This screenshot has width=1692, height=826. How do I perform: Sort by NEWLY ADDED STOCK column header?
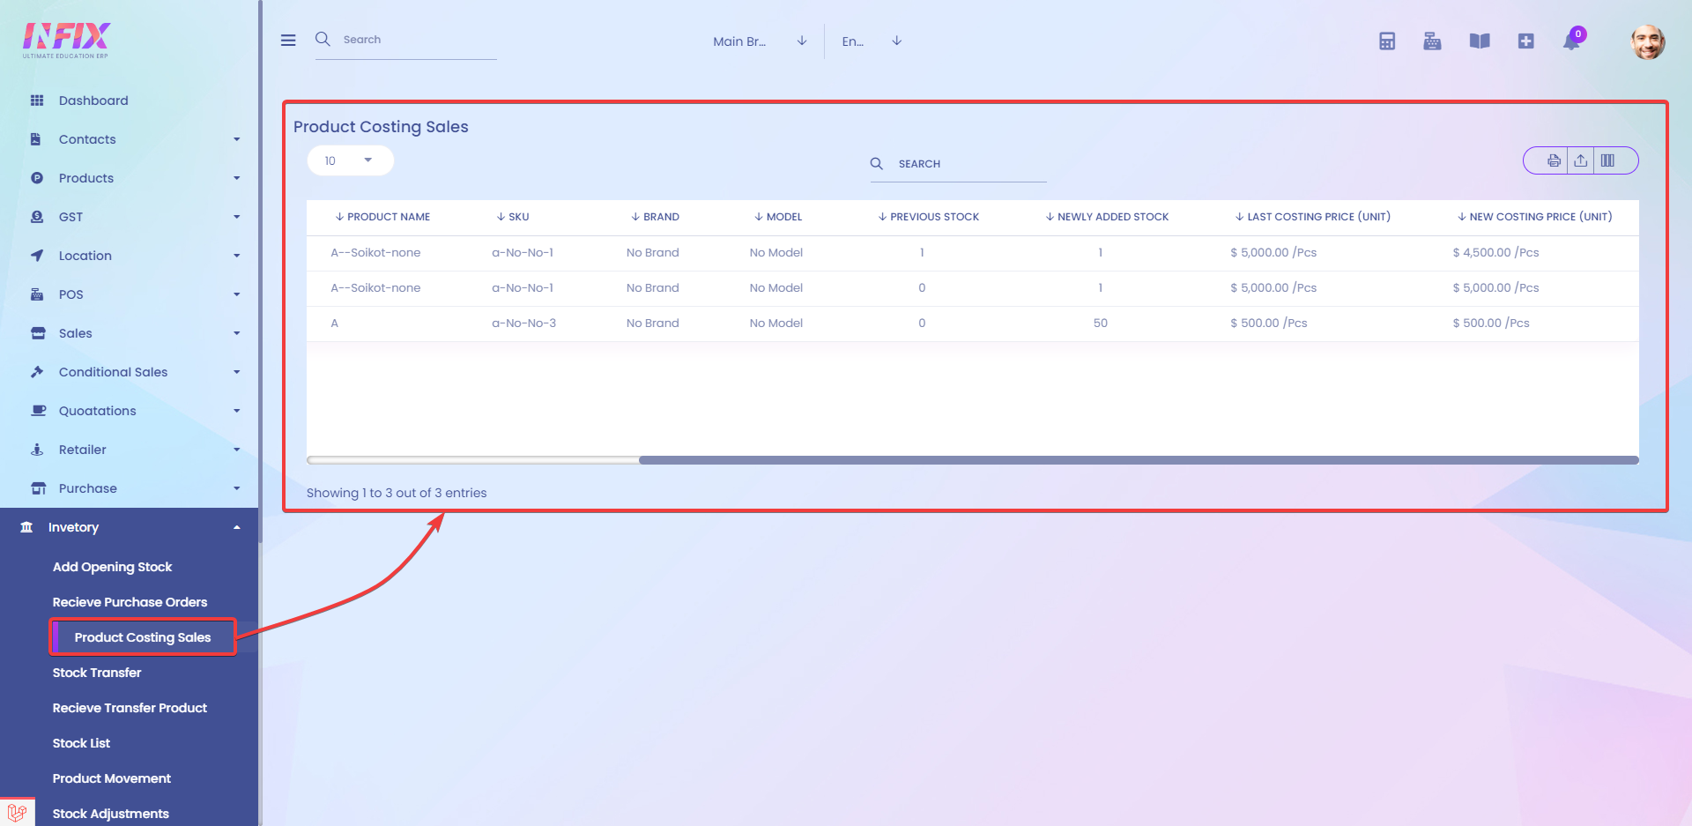pyautogui.click(x=1107, y=217)
